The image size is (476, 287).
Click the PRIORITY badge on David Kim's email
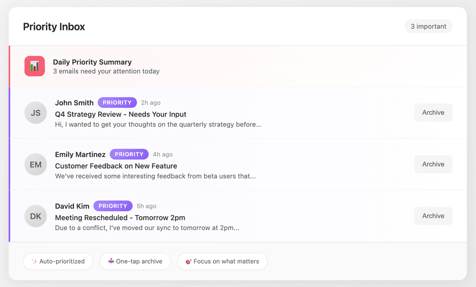tap(113, 206)
